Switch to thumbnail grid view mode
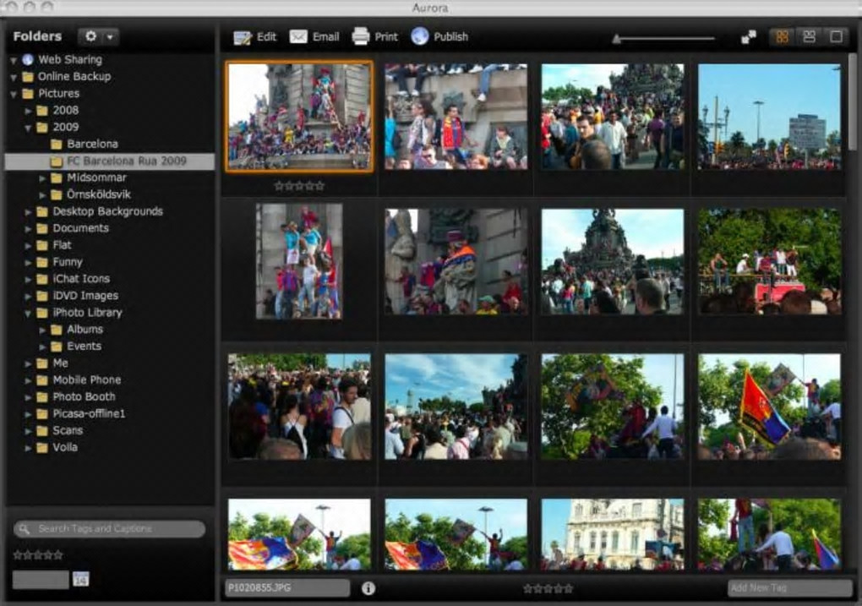Viewport: 862px width, 606px height. pos(782,37)
